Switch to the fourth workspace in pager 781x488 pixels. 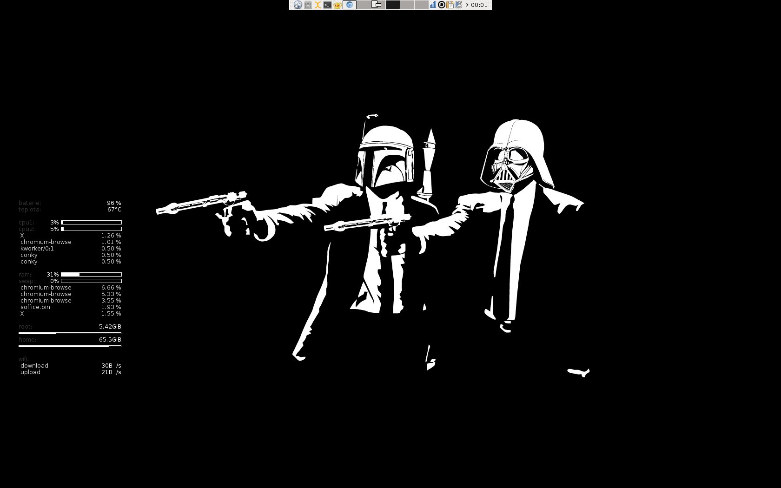coord(407,5)
